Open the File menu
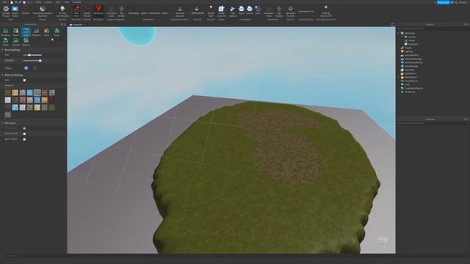The height and width of the screenshot is (264, 470). coord(4,2)
